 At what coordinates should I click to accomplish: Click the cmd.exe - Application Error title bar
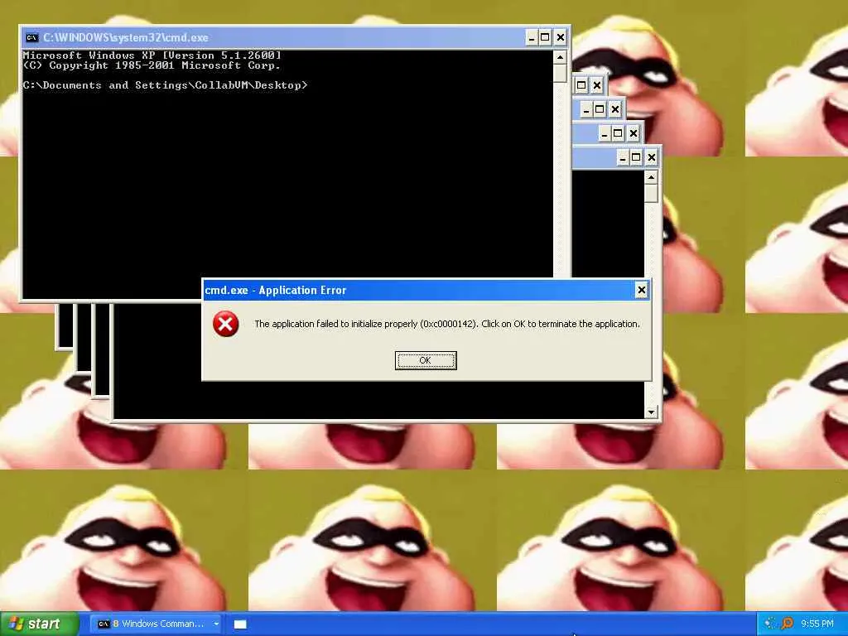coord(426,291)
